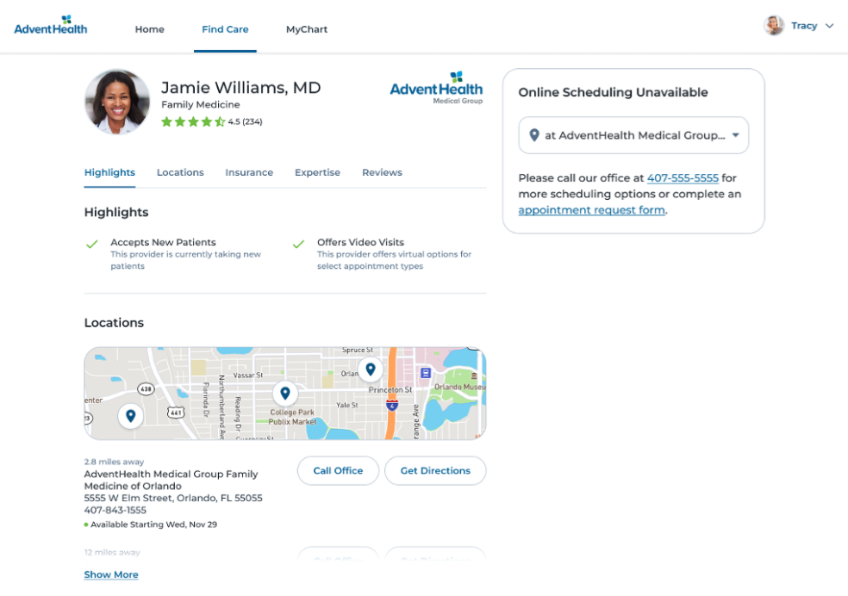The height and width of the screenshot is (596, 848).
Task: Open the MyChart nav item
Action: coord(307,29)
